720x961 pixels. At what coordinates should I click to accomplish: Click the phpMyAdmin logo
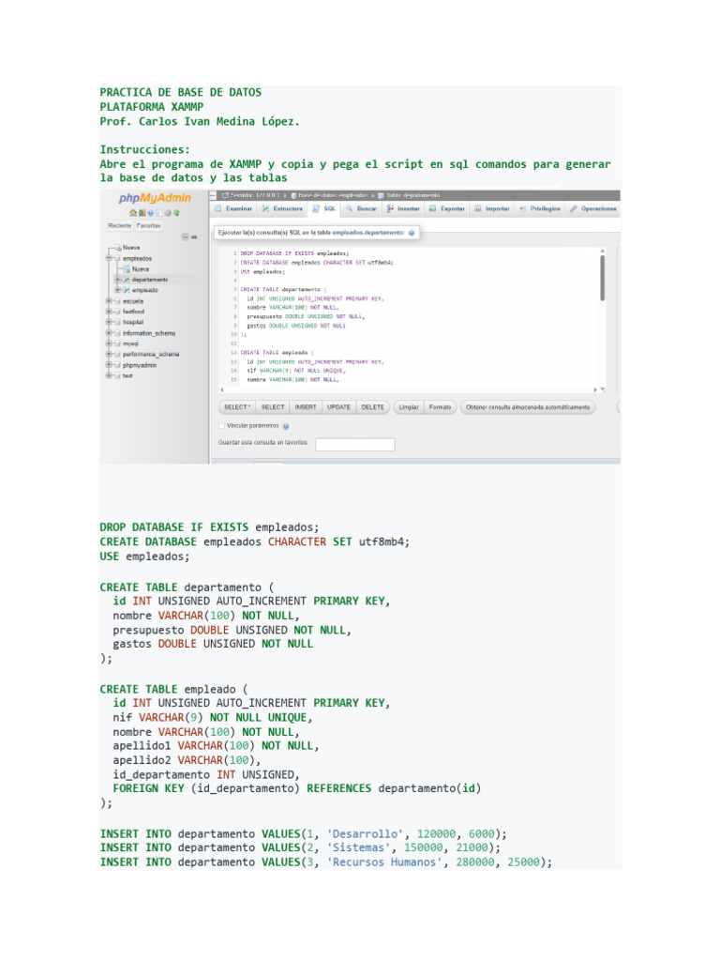pyautogui.click(x=155, y=198)
